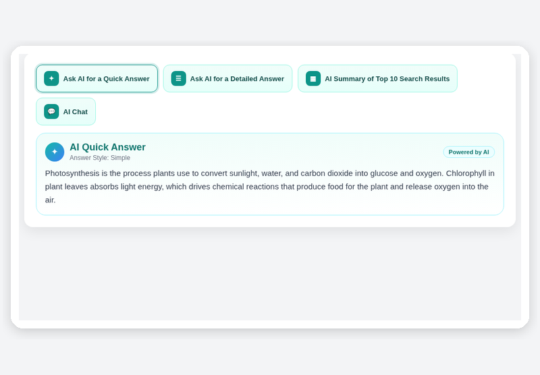Click the empty gray area below the answer card
Screen dimensions: 540x375
[270, 274]
